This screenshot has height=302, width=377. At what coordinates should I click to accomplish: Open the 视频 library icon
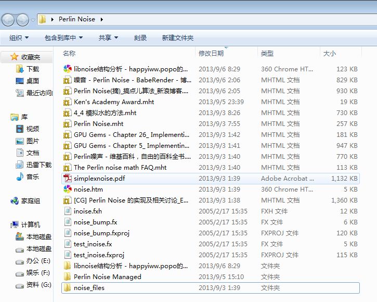[x=19, y=129]
